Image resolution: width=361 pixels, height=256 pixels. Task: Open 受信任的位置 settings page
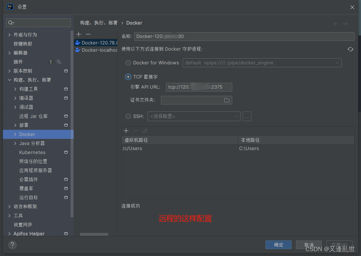point(33,161)
